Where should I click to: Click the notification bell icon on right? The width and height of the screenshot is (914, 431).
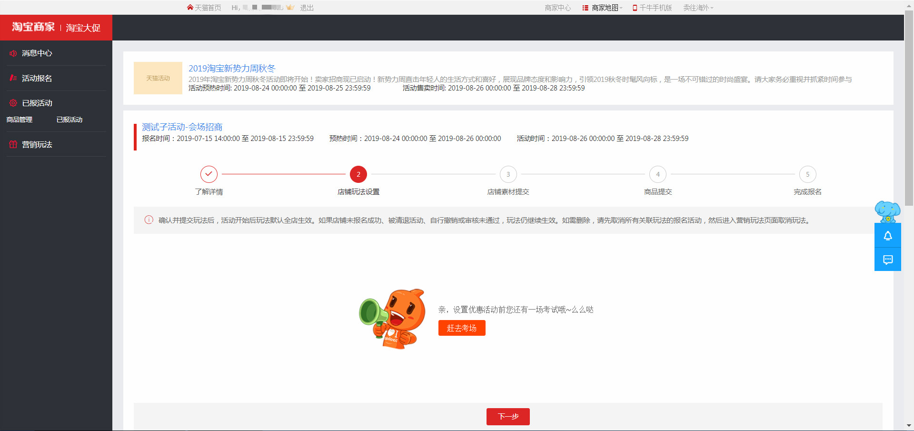[888, 236]
